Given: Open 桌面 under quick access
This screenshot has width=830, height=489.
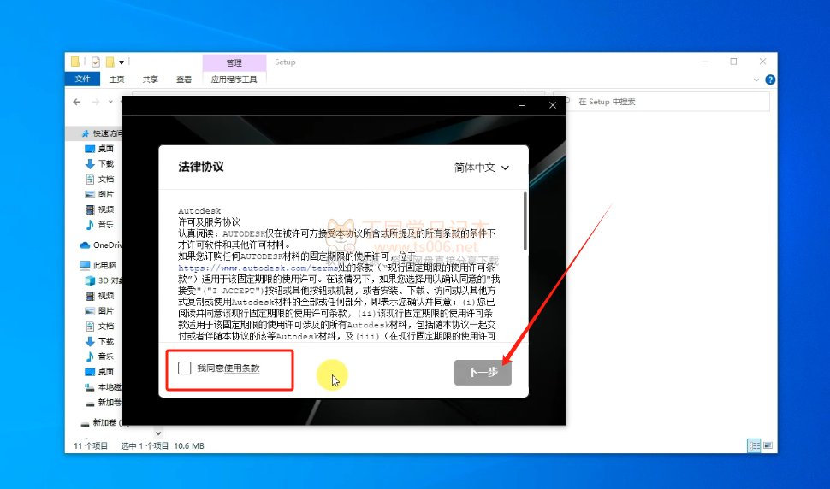Looking at the screenshot, I should coord(99,149).
